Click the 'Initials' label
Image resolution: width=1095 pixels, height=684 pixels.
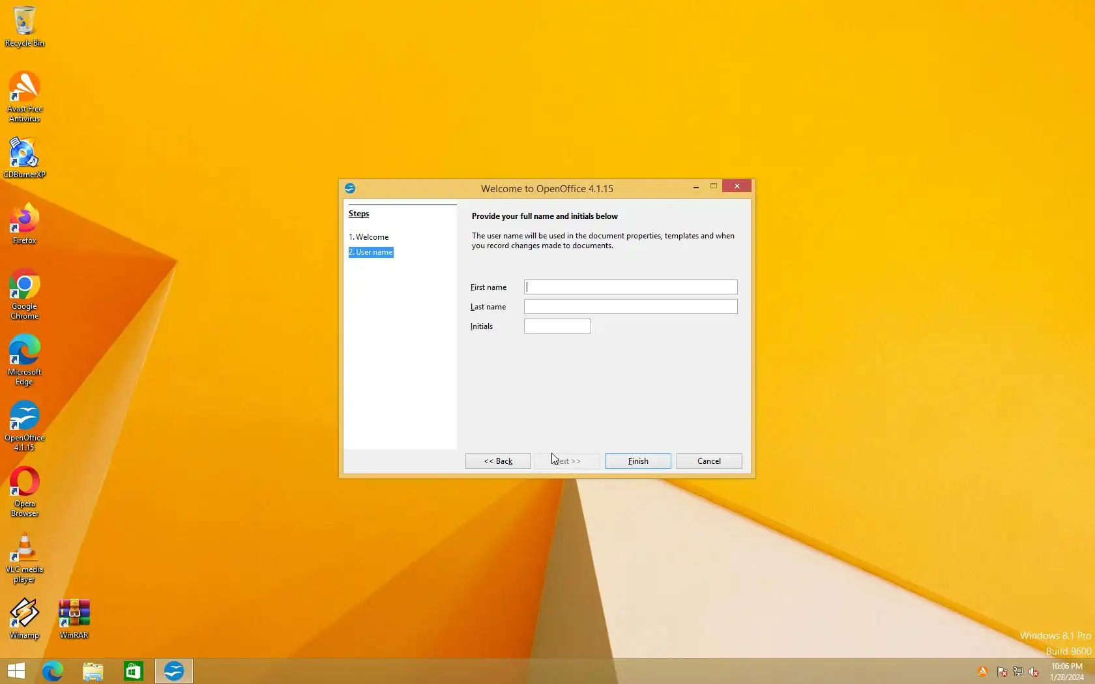482,326
